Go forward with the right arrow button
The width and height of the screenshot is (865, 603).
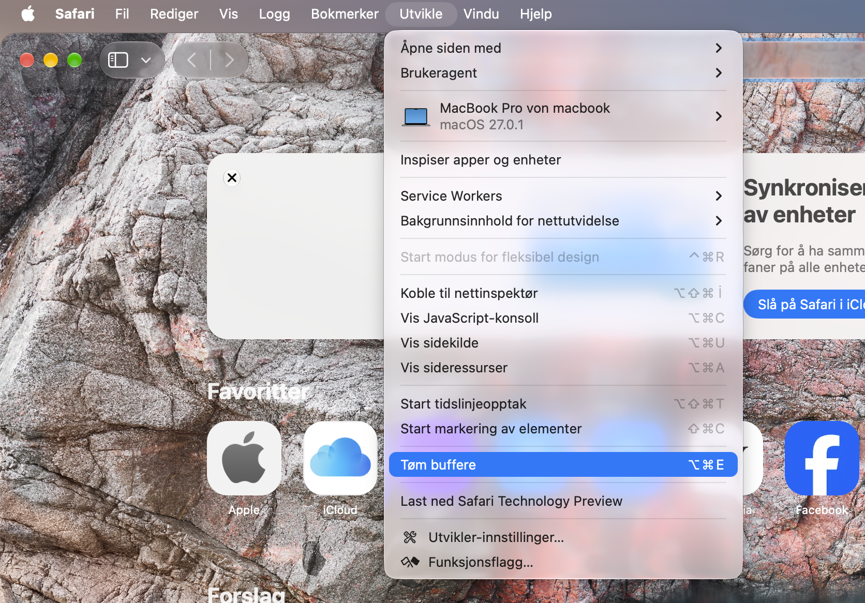(229, 60)
